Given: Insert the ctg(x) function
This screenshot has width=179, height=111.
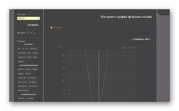Looking at the screenshot, I should pyautogui.click(x=21, y=73).
